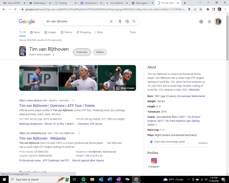This screenshot has height=183, width=229.
Task: Click the Google search text field
Action: [77, 22]
